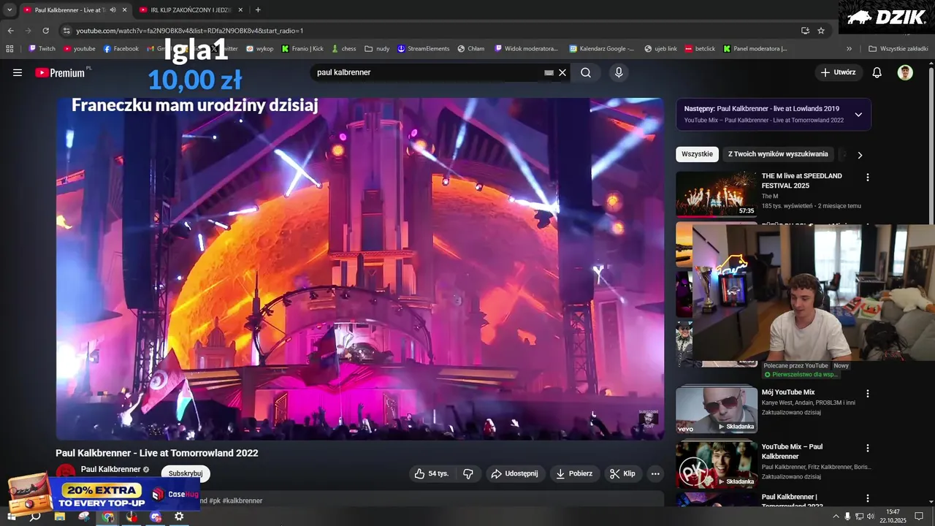Open Discord icon in taskbar
Screen dimensions: 935x526
(x=156, y=517)
